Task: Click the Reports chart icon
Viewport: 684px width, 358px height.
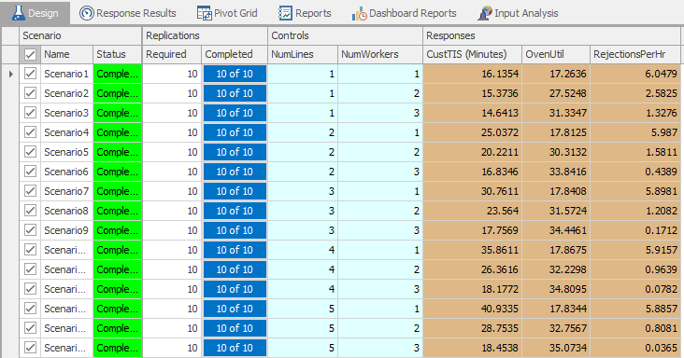Action: (x=285, y=13)
